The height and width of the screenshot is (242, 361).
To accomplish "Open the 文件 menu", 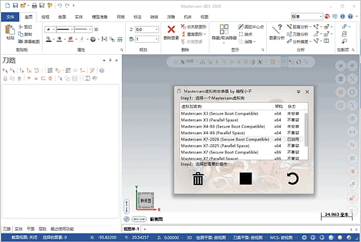I will point(9,17).
